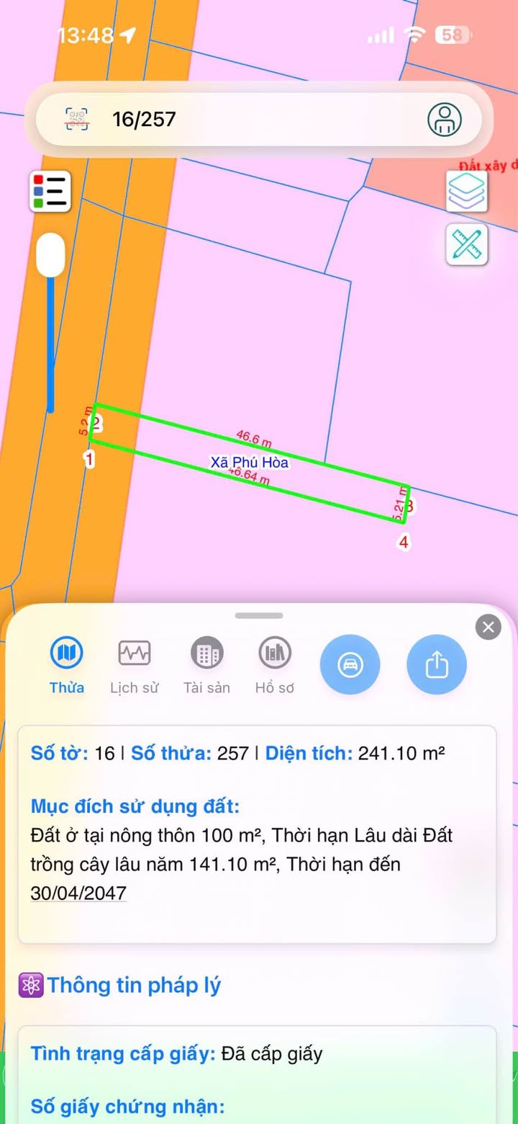Tap the location arrow in status bar
Screen dimensions: 518x1124
pyautogui.click(x=127, y=35)
